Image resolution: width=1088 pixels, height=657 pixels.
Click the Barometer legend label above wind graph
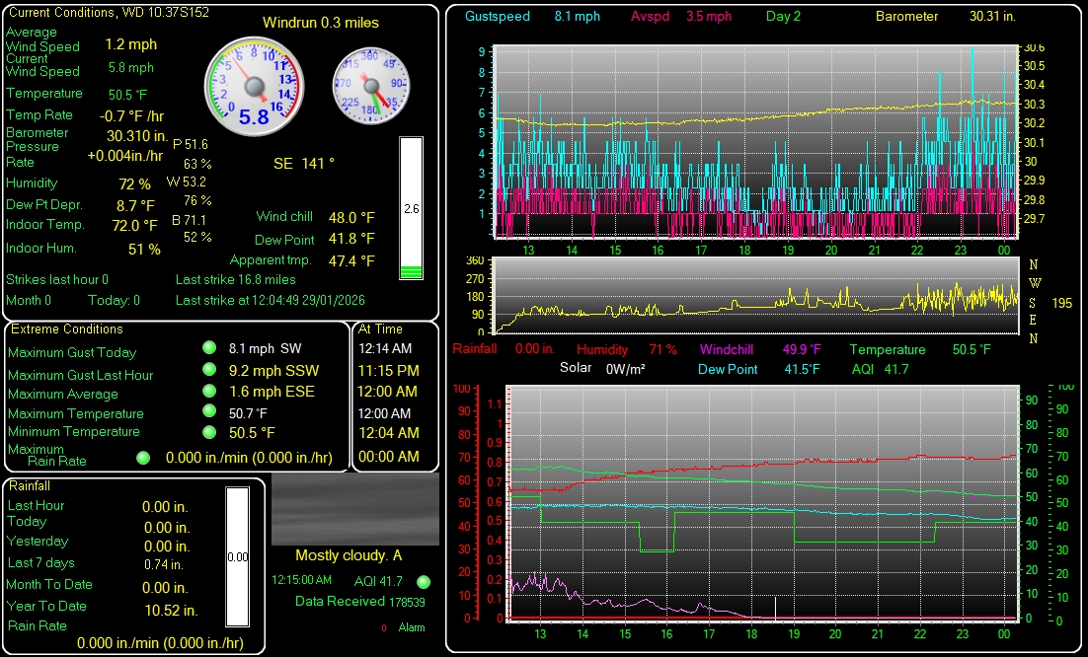coord(906,17)
